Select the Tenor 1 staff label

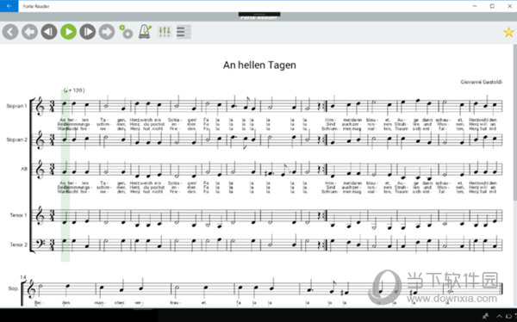(x=18, y=215)
